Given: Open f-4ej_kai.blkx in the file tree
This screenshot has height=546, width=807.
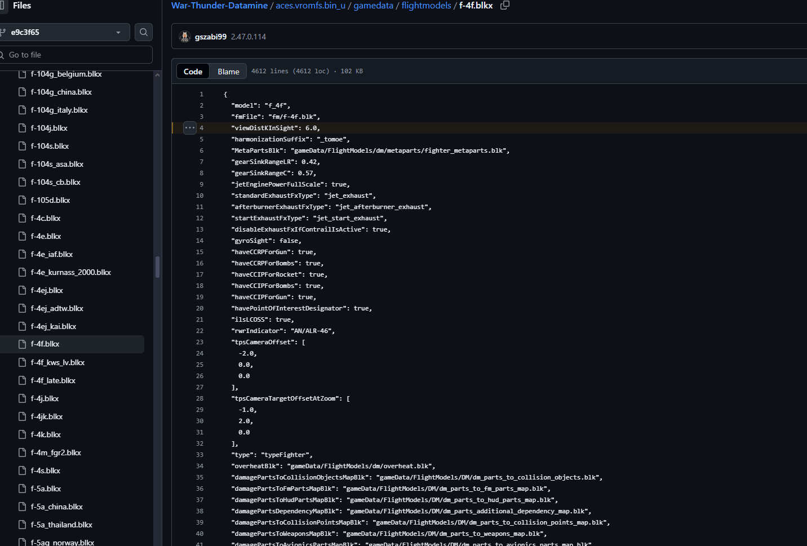Looking at the screenshot, I should click(x=54, y=326).
